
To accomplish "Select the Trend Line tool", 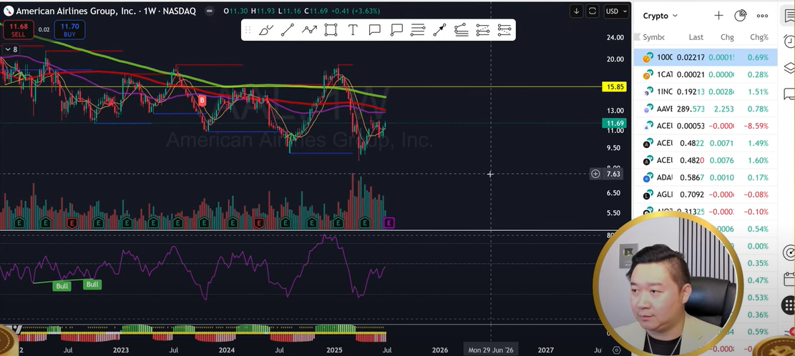I will [288, 30].
